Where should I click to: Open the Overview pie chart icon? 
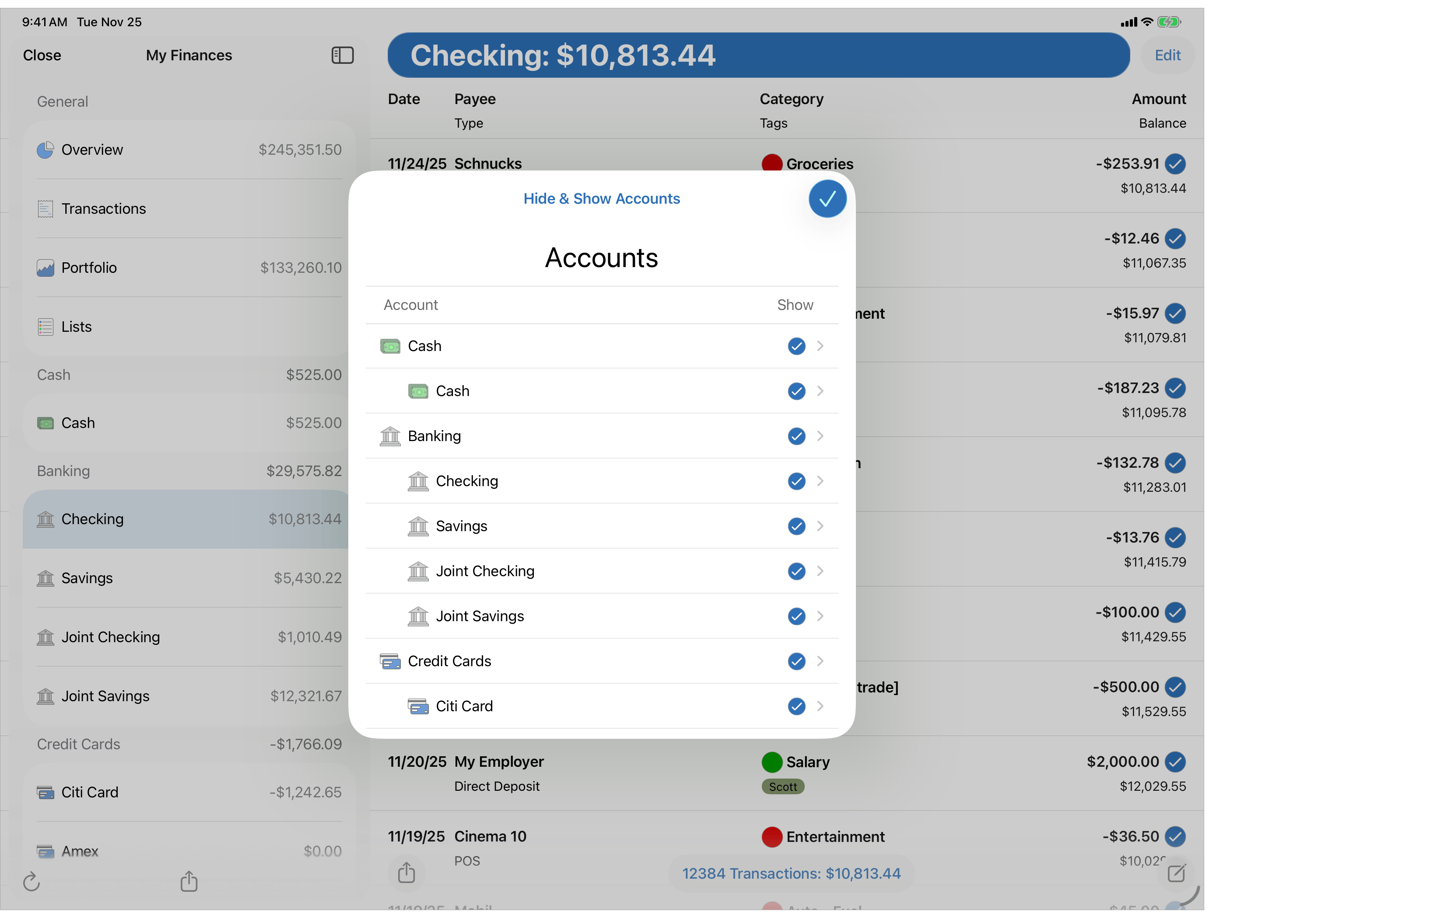[x=45, y=150]
